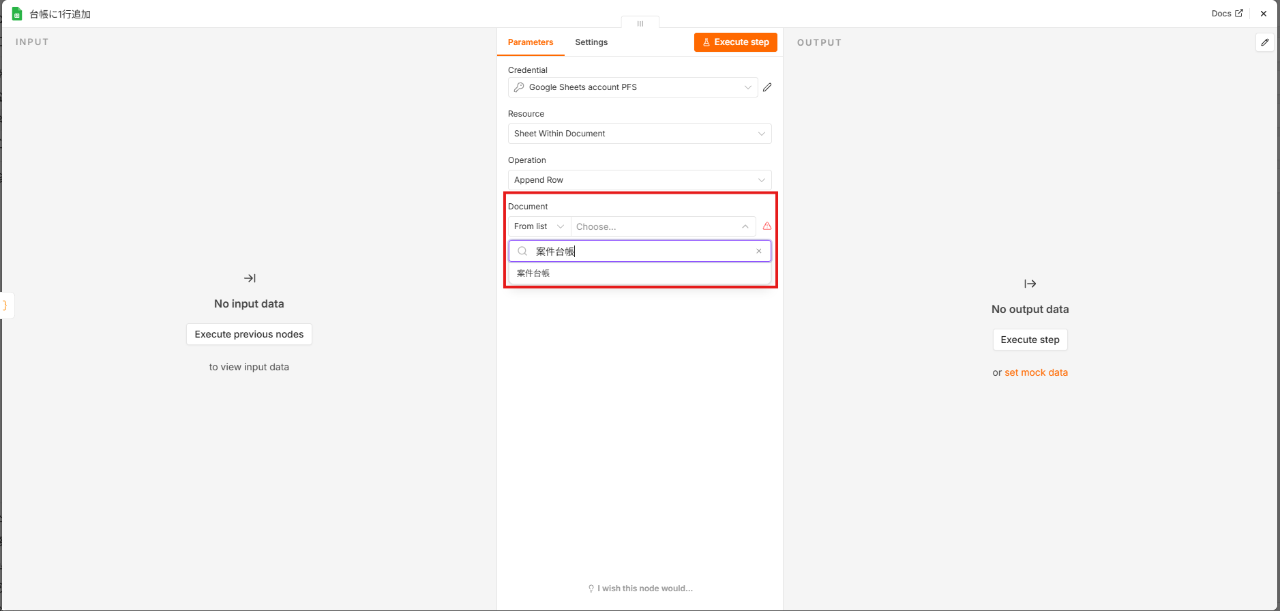This screenshot has width=1280, height=611.
Task: Close the node editor panel
Action: point(1264,14)
